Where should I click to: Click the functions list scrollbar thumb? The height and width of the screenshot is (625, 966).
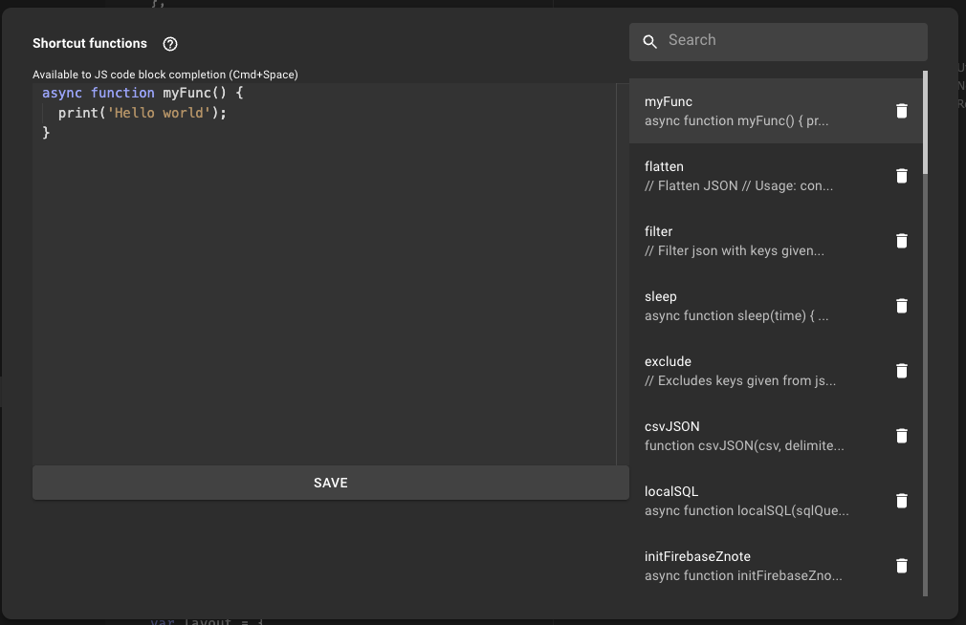[x=925, y=122]
